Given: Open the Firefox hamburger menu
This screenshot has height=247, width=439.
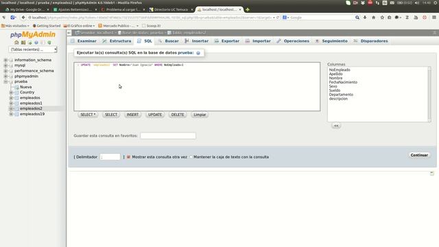Looking at the screenshot, I should [434, 17].
